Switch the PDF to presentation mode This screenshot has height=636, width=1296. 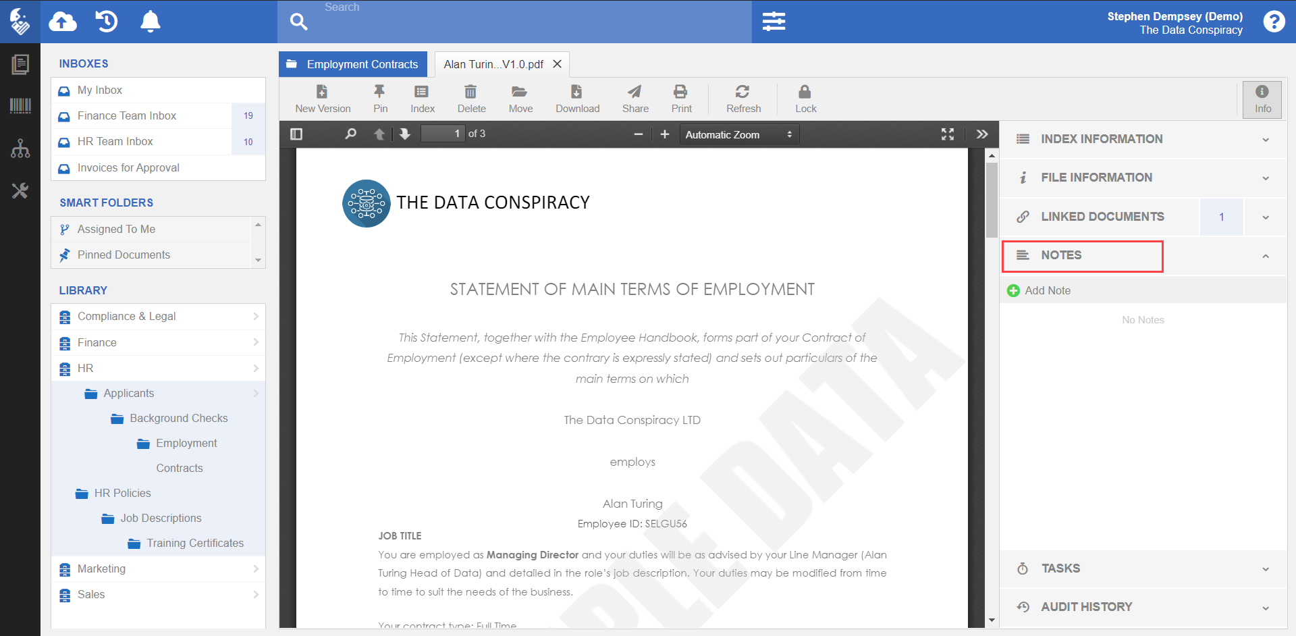[948, 134]
